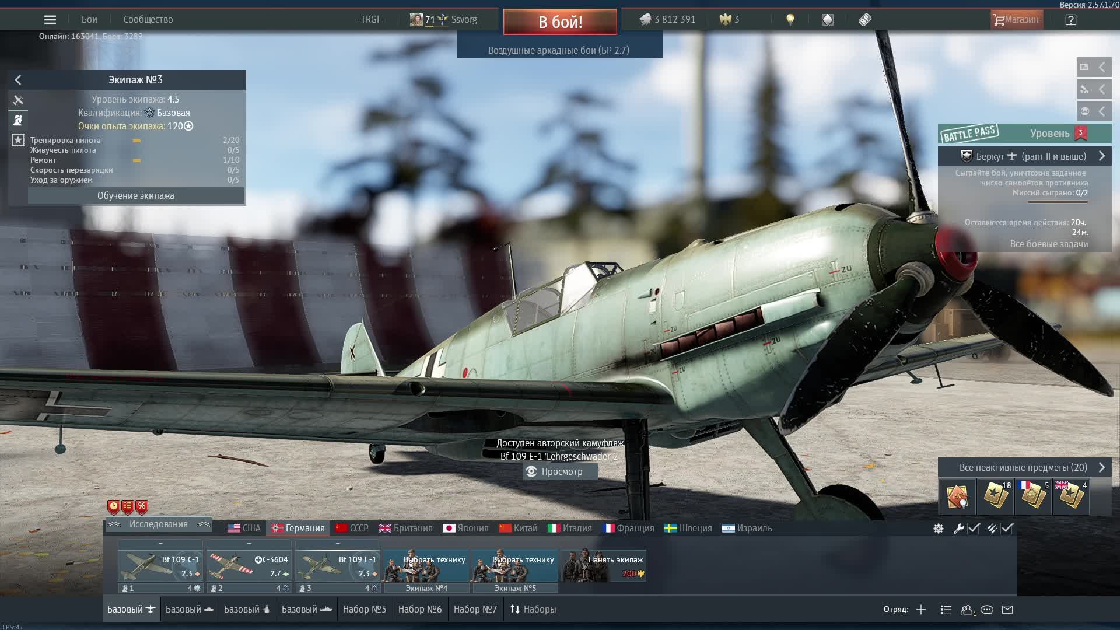Open the help question mark icon
This screenshot has height=630, width=1120.
[1071, 20]
